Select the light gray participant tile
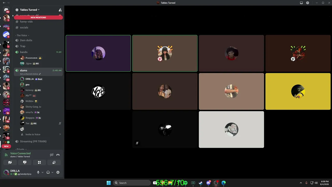The height and width of the screenshot is (187, 332). point(231,129)
